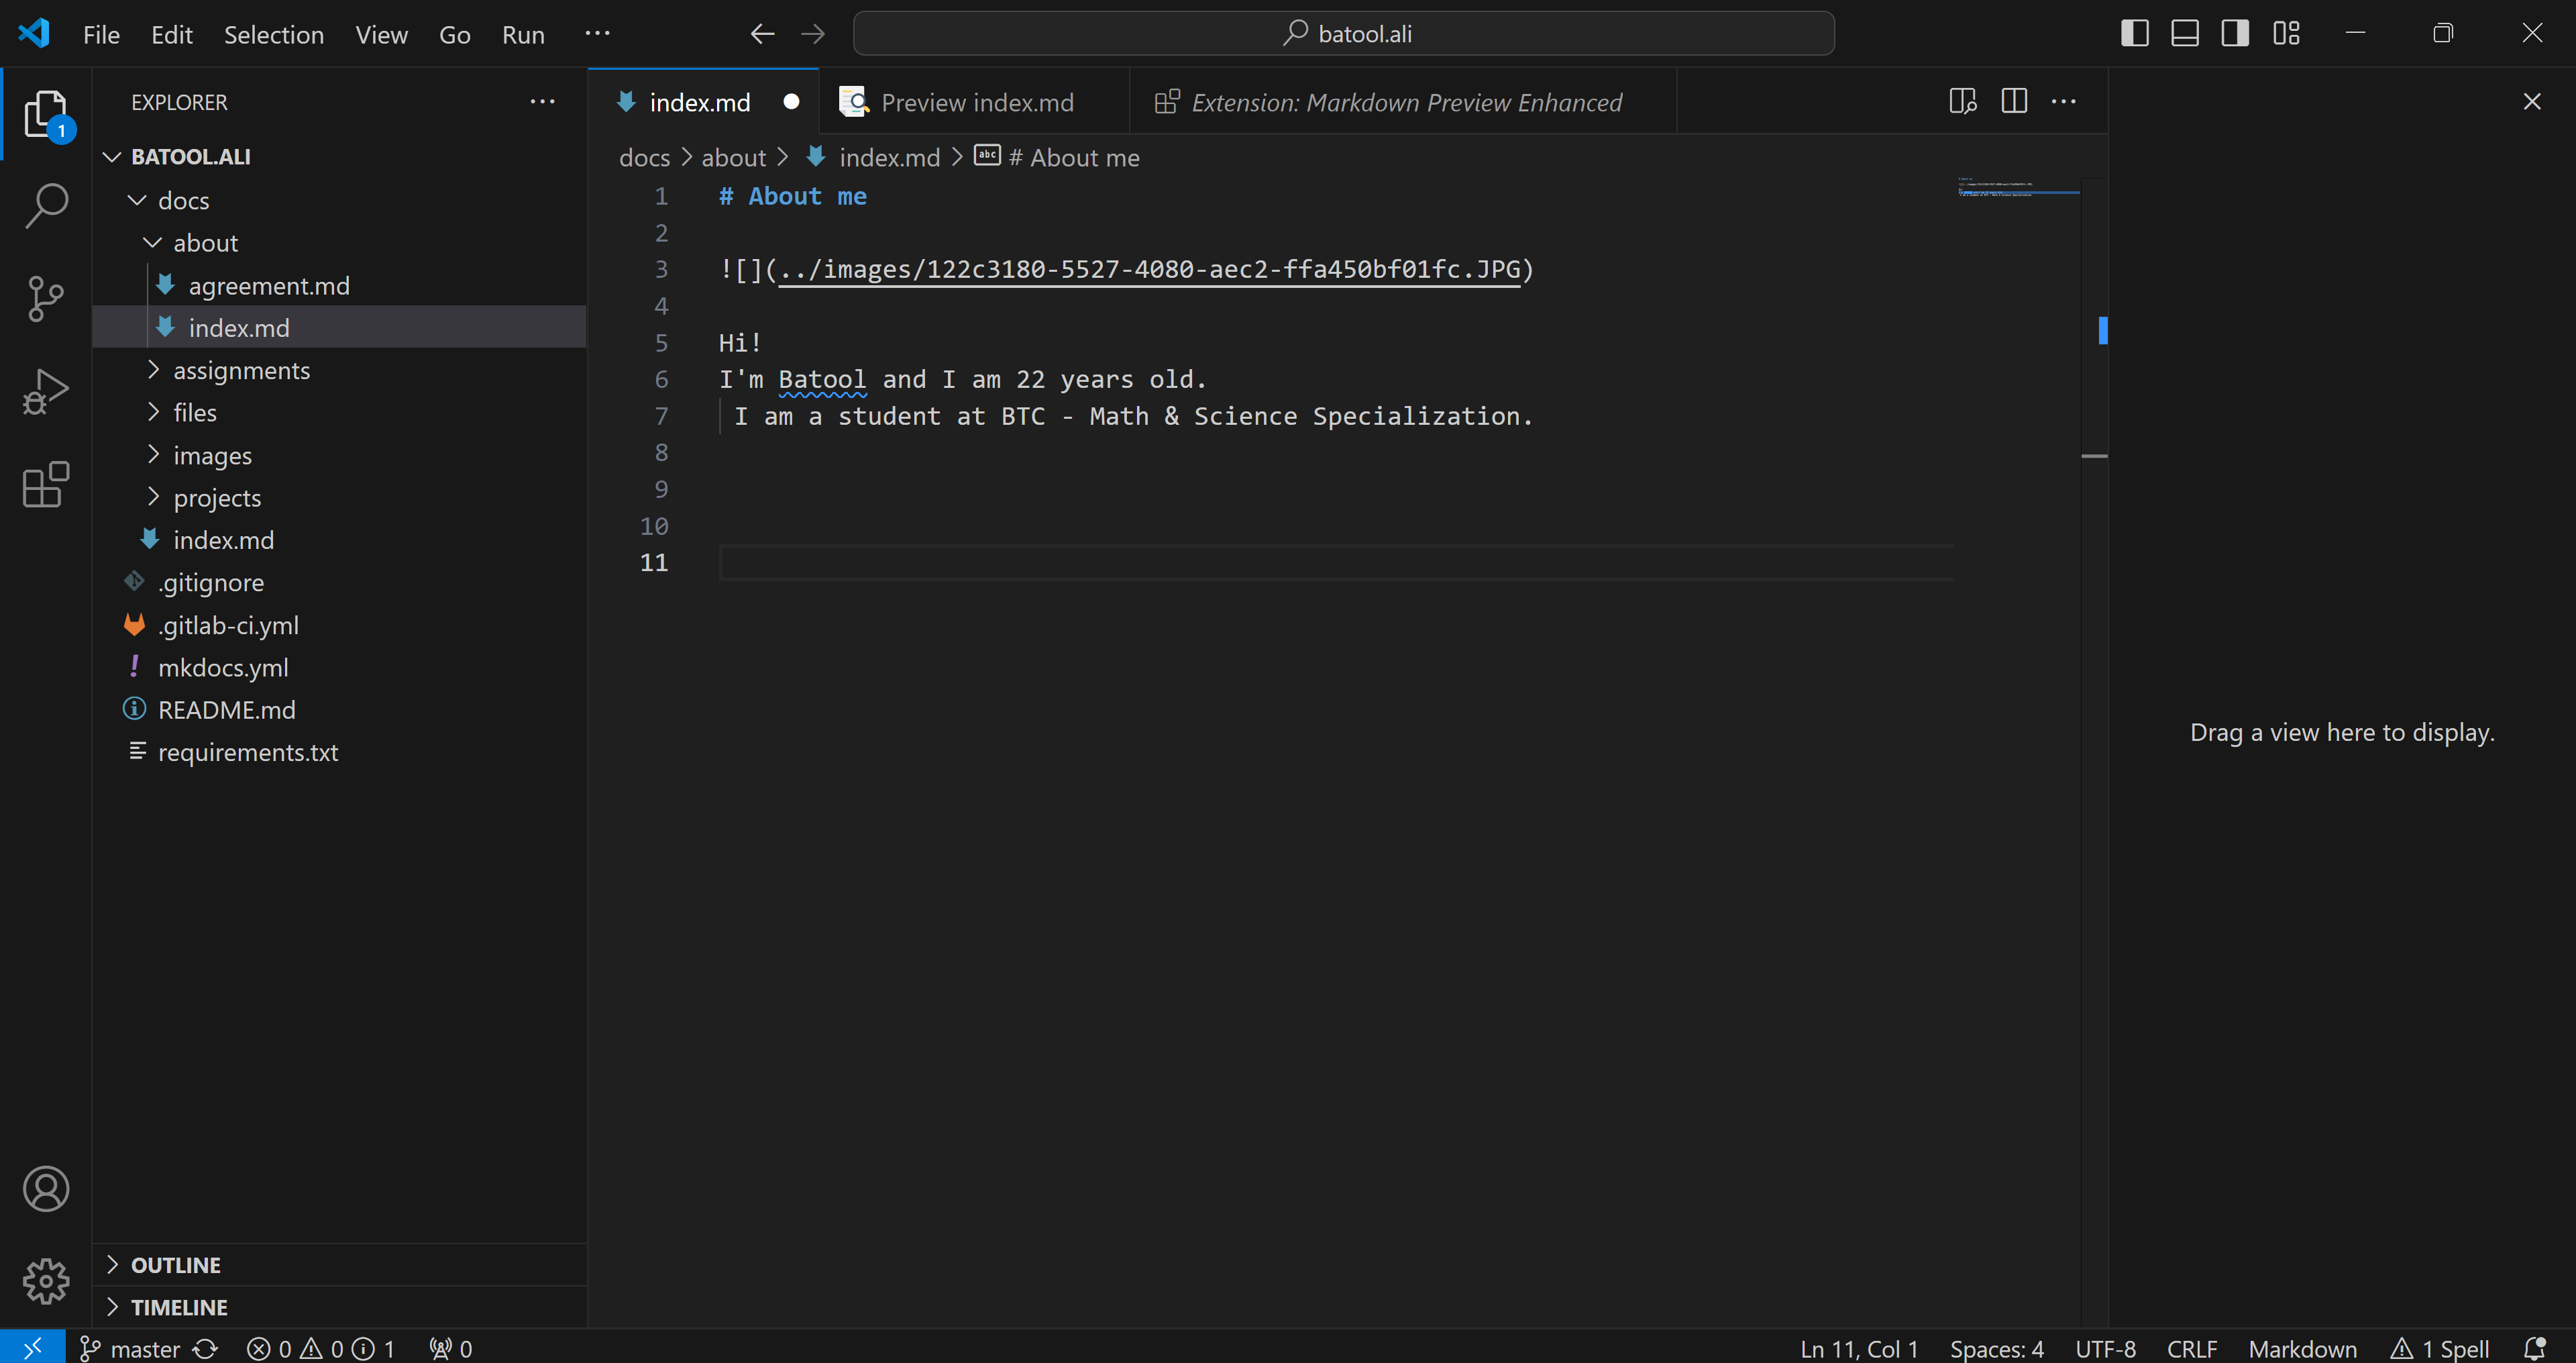Open the Run menu
The height and width of the screenshot is (1363, 2576).
(523, 35)
